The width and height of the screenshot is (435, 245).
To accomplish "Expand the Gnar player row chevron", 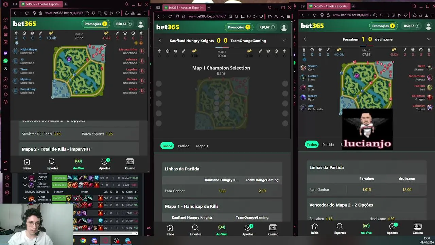I will click(x=25, y=198).
